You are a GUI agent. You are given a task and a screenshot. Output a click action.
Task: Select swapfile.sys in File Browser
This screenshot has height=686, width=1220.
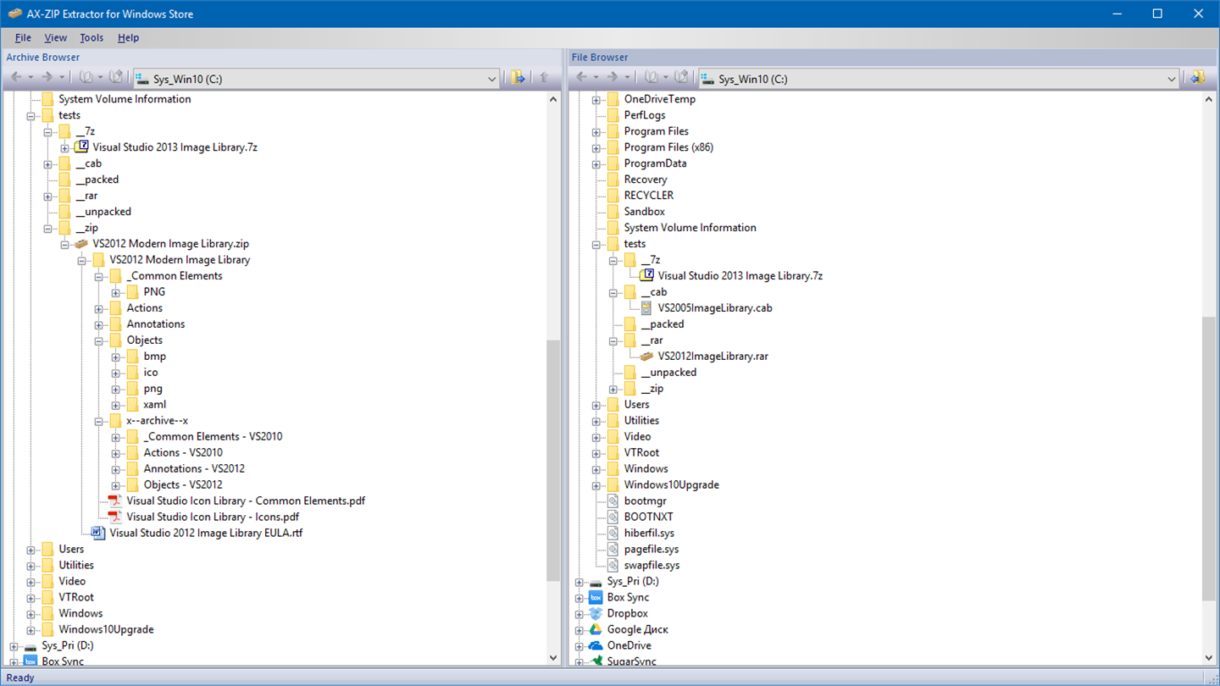(652, 565)
